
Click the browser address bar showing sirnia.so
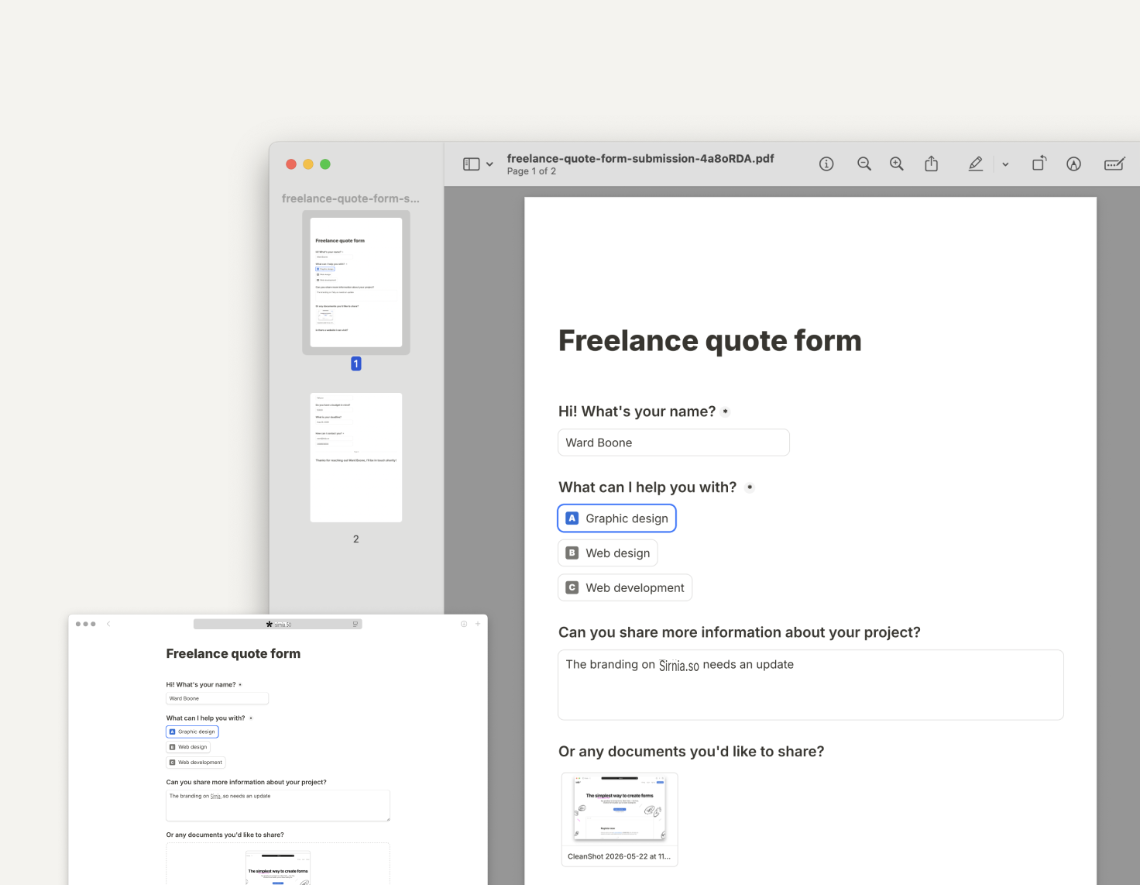click(x=278, y=624)
